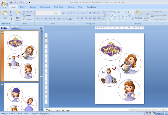The image size is (168, 115).
Task: Click Shape Fill paint bucket
Action: tap(152, 12)
